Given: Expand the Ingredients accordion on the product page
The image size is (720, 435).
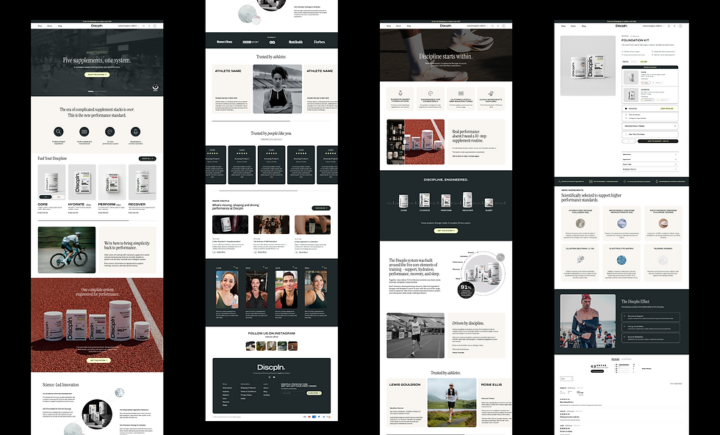Looking at the screenshot, I should pos(649,159).
